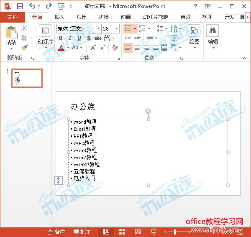Undo the last action
251x237 pixels.
pos(32,6)
